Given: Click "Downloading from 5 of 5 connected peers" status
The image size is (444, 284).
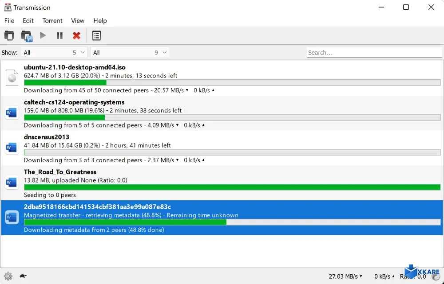Looking at the screenshot, I should tap(83, 125).
